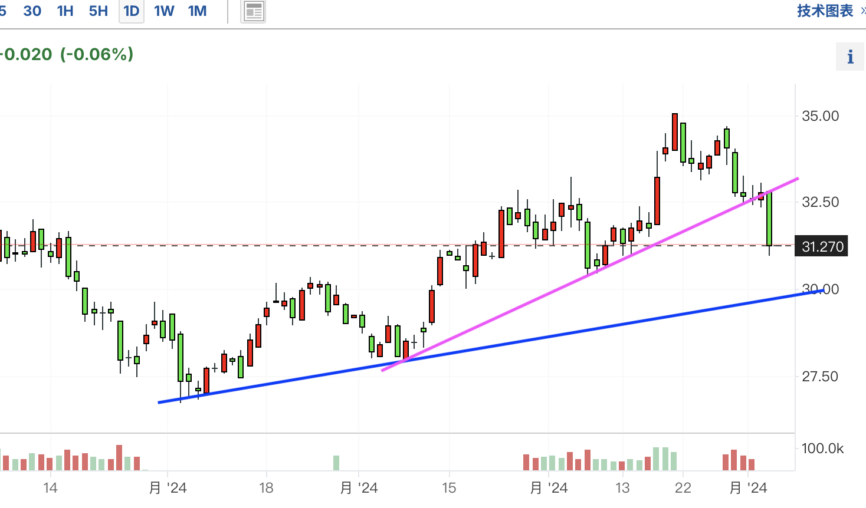Click the 32.50 price axis label

[820, 202]
